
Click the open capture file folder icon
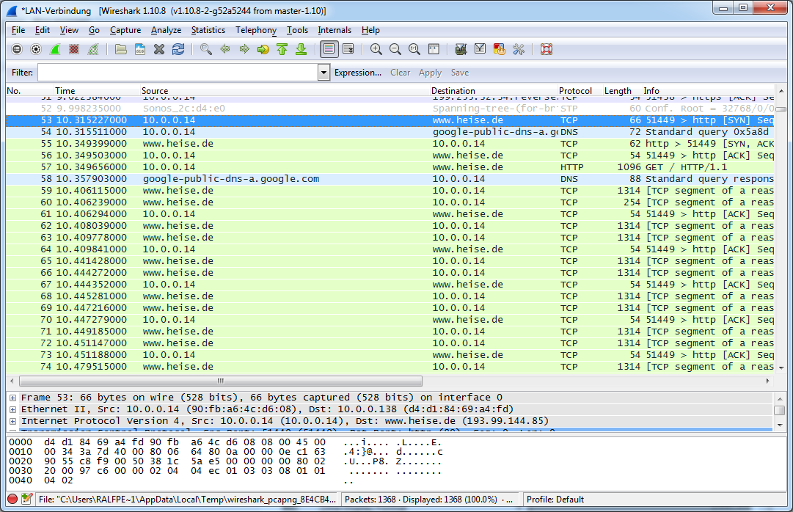121,49
